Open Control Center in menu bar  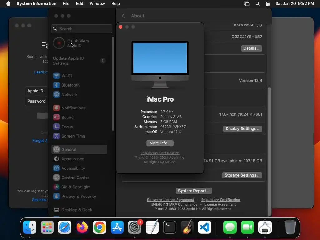268,4
